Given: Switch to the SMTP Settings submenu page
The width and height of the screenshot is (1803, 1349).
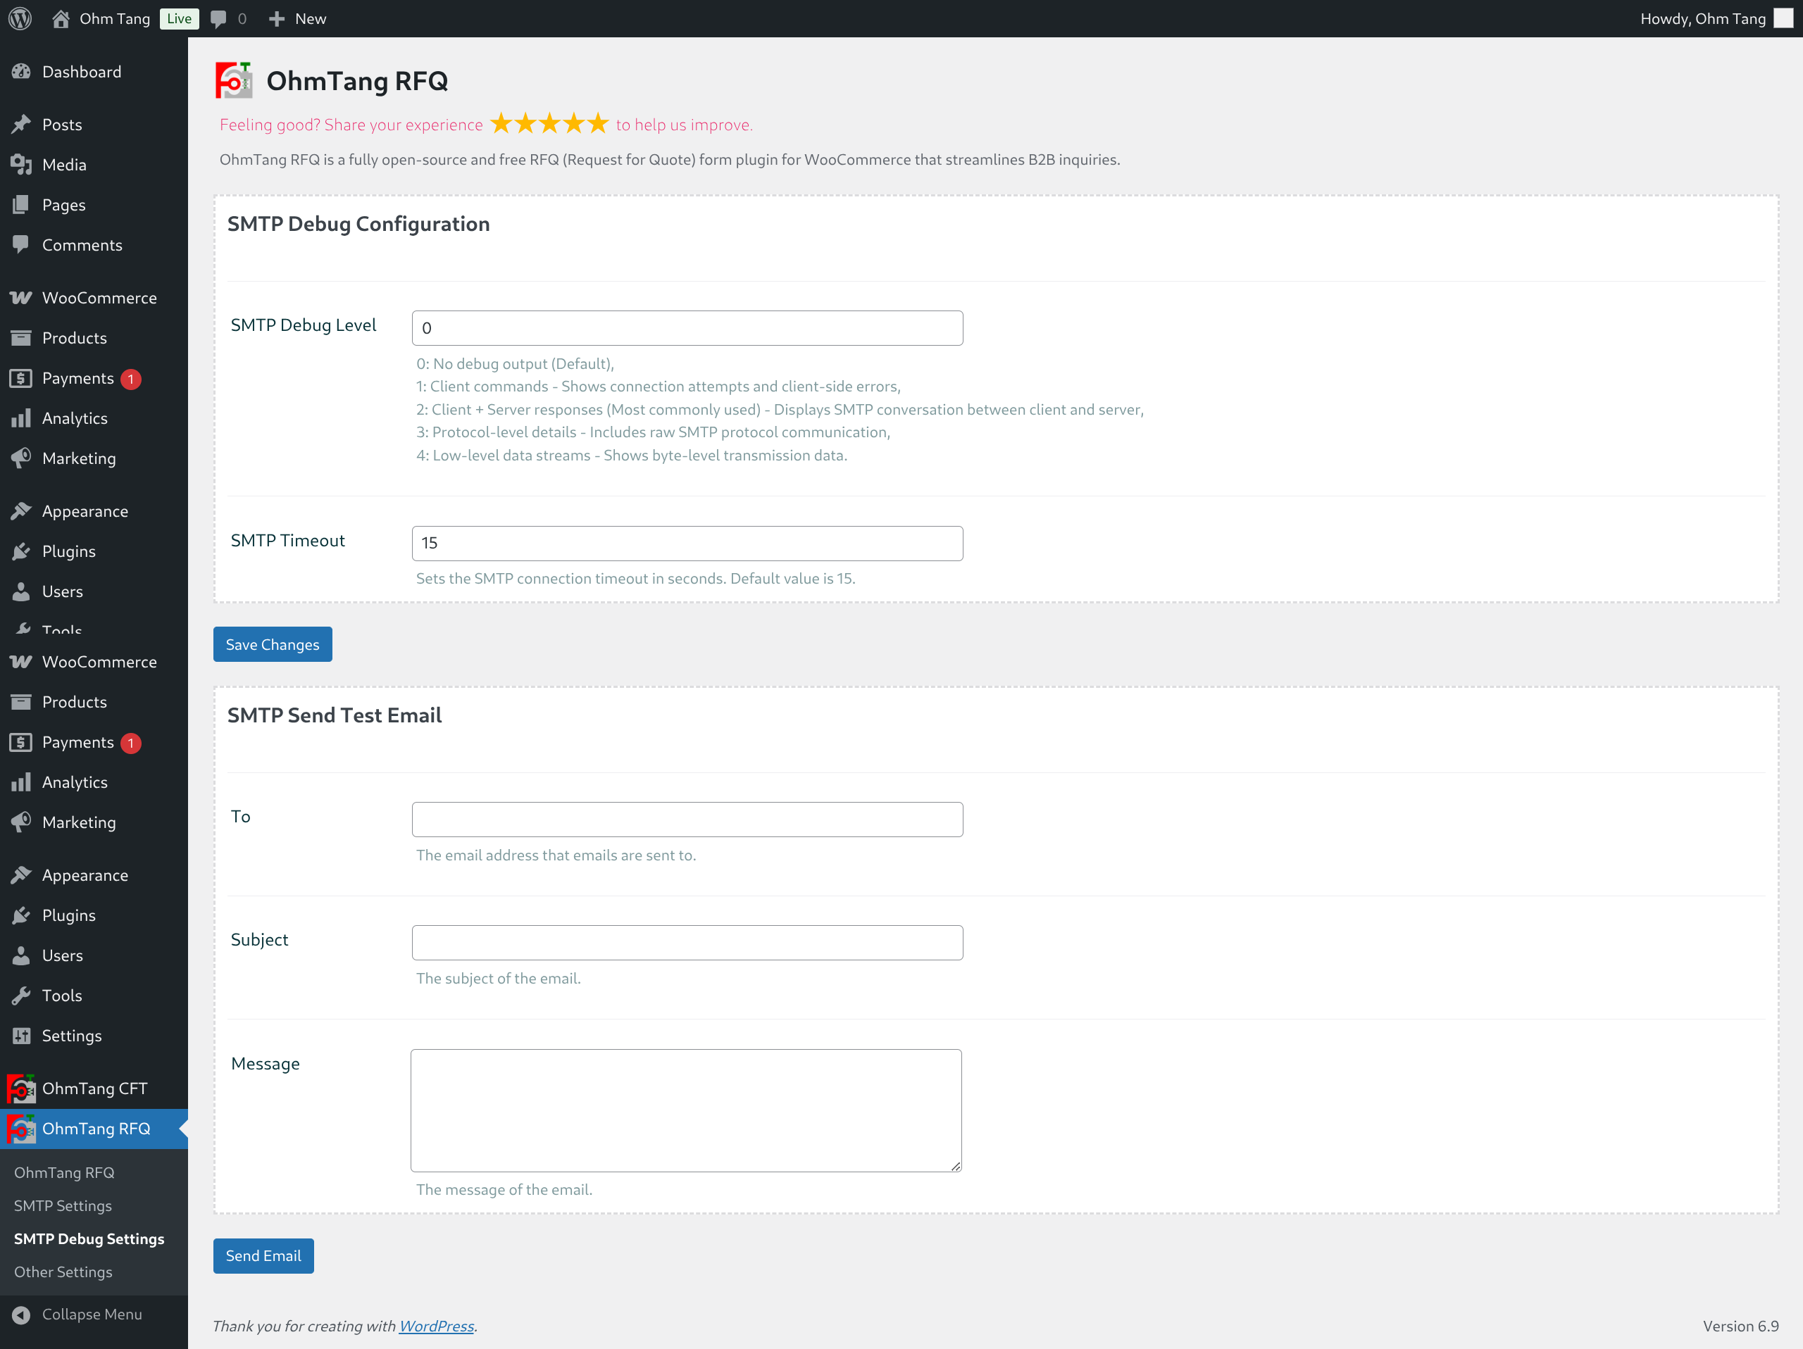Looking at the screenshot, I should pos(63,1205).
